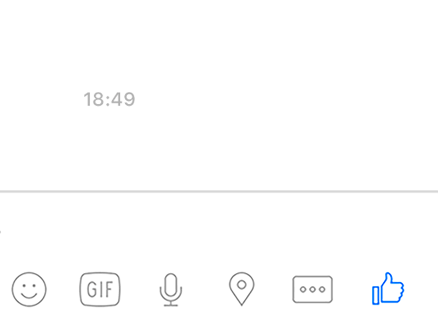Open the GIF picker
This screenshot has height=328, width=438.
(100, 289)
